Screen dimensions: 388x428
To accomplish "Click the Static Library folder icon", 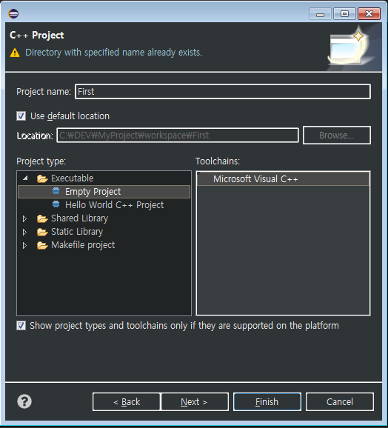I will coord(42,232).
